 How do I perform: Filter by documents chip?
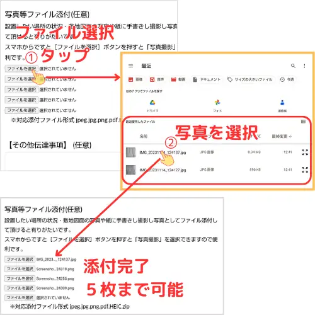click(x=207, y=79)
